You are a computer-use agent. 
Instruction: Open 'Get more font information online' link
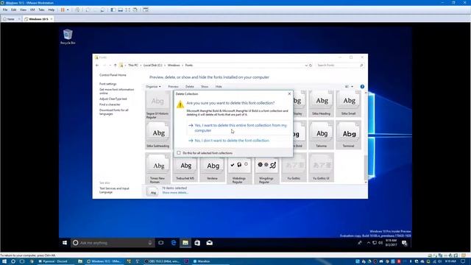click(x=116, y=91)
